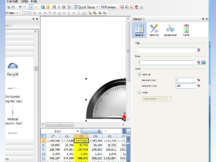Click the printer icon at the toolbar's end
Image resolution: width=216 pixels, height=162 pixels.
pos(141,7)
